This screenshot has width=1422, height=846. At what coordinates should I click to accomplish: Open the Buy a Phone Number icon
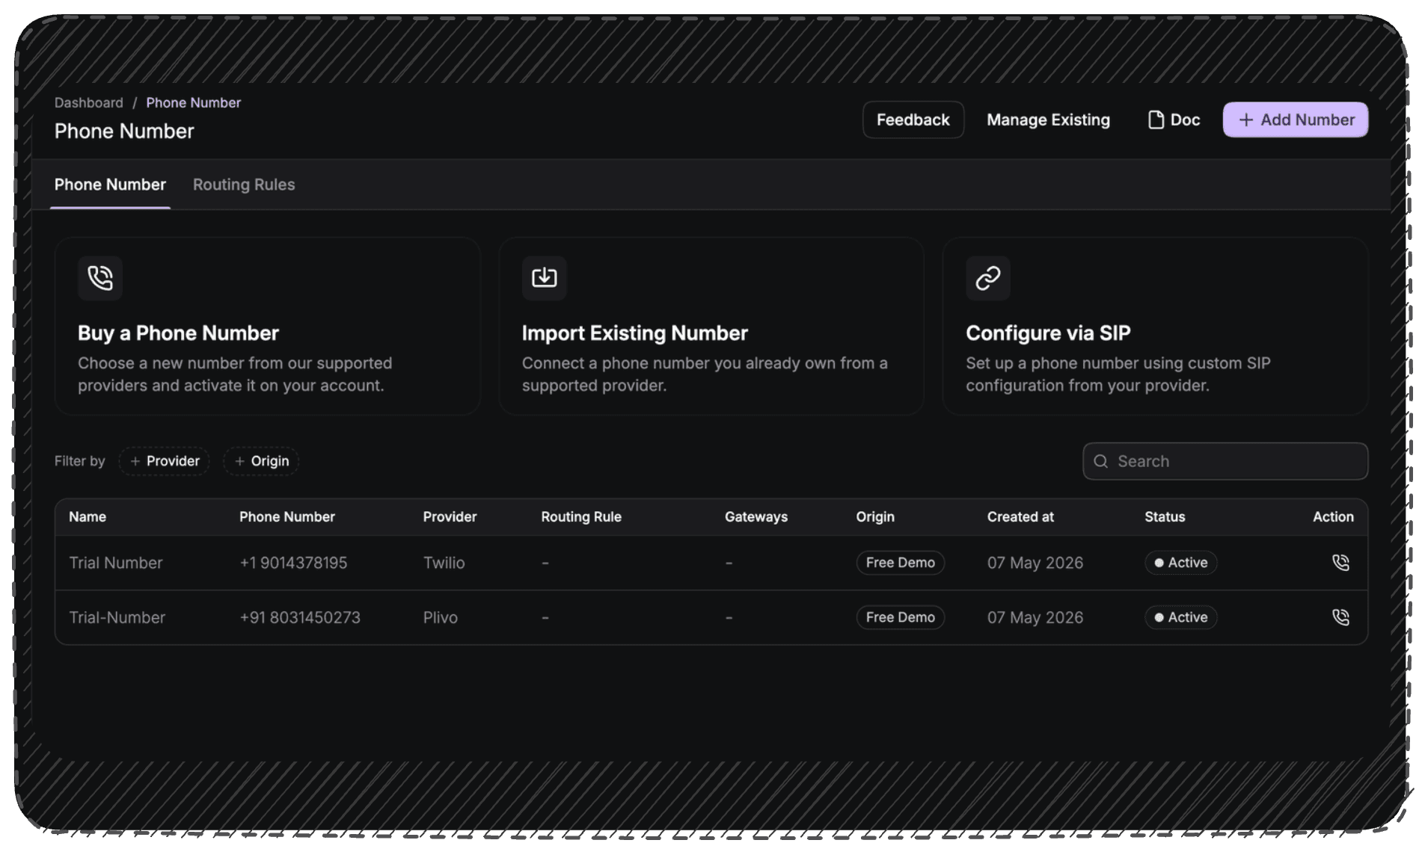(x=100, y=278)
